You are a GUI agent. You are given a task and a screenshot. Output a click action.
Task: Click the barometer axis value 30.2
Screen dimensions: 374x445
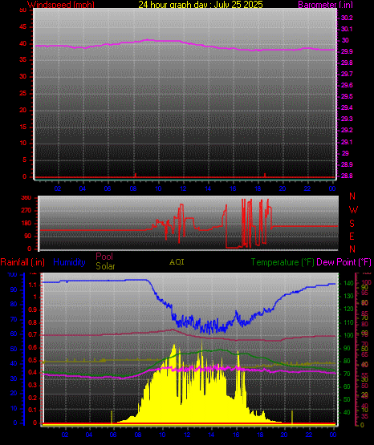point(347,18)
